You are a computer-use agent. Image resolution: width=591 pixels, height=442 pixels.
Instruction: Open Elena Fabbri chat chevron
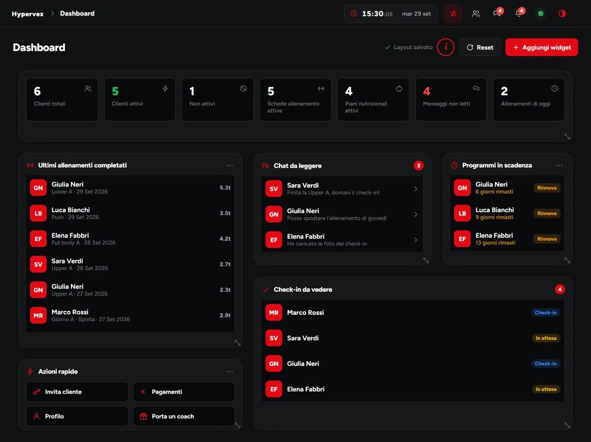[415, 240]
